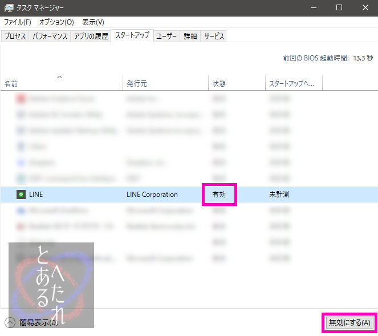Screen dimensions: 378x336
Task: Click the スタートアップへの負荷 column header
Action: 292,84
